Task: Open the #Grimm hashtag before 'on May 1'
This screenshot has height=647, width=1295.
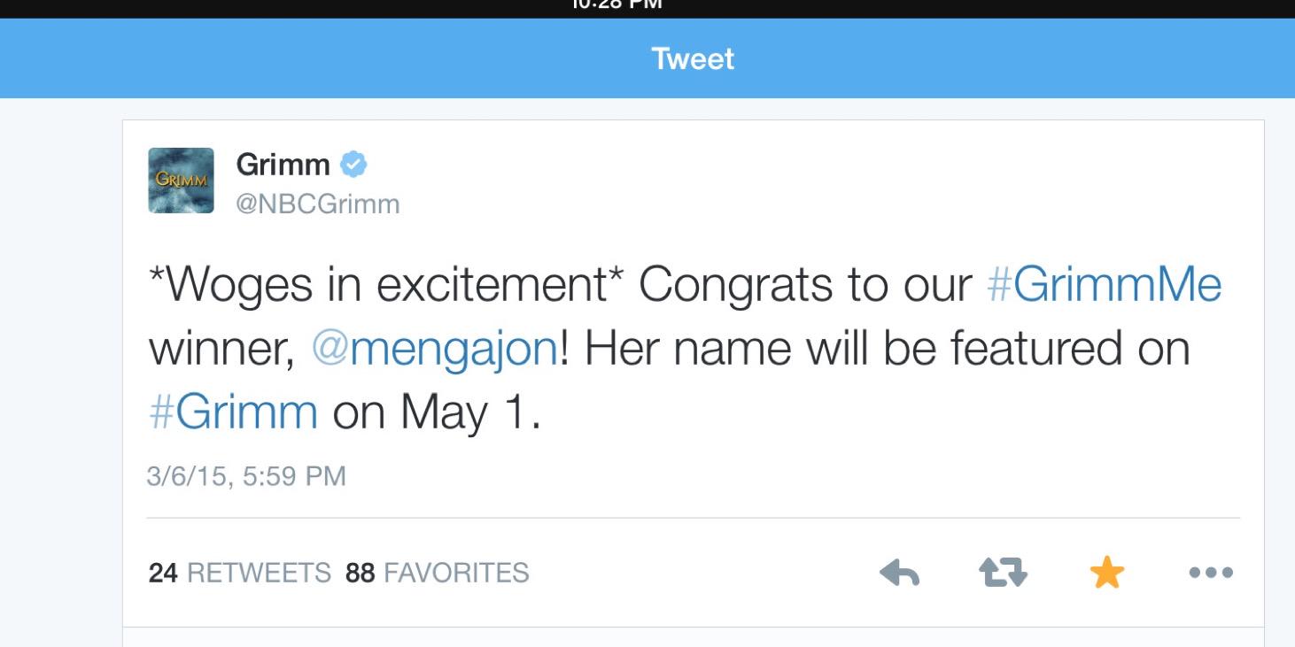Action: click(x=233, y=412)
